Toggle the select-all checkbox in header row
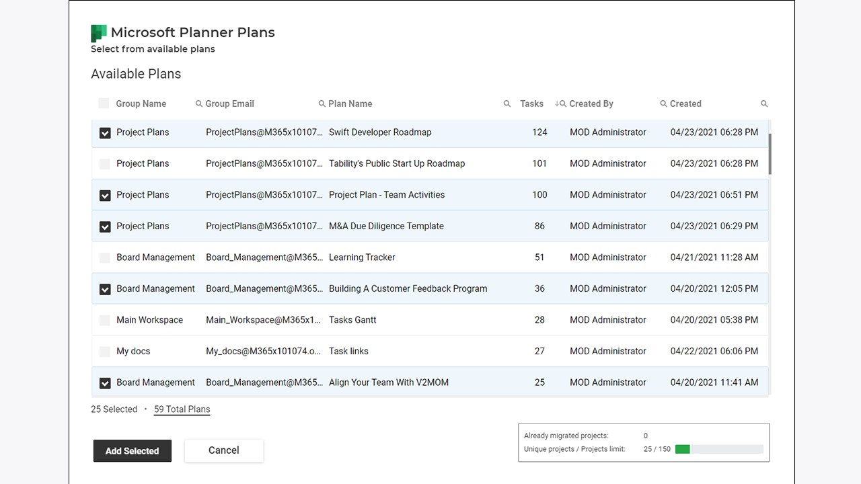This screenshot has width=861, height=484. pos(104,103)
